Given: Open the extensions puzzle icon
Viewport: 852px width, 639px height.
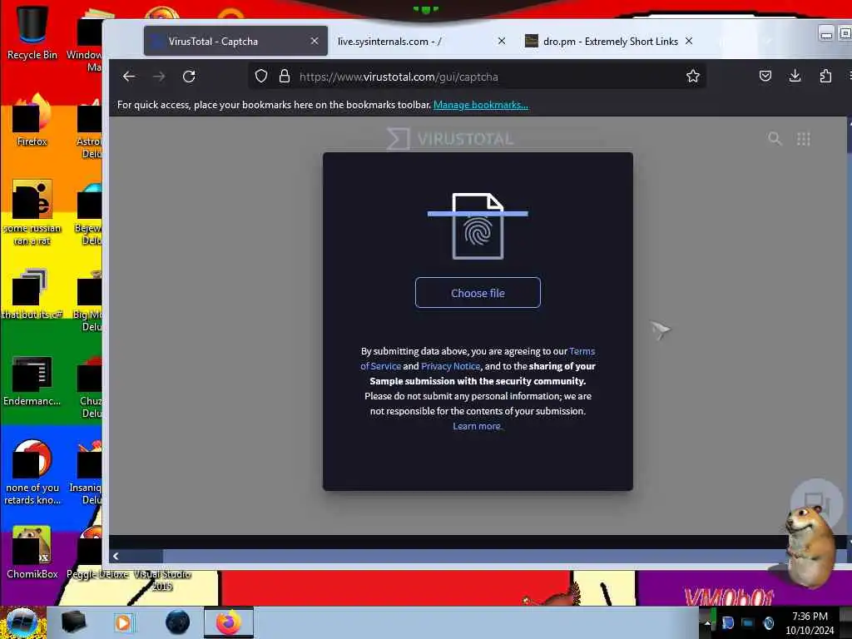Looking at the screenshot, I should (825, 76).
